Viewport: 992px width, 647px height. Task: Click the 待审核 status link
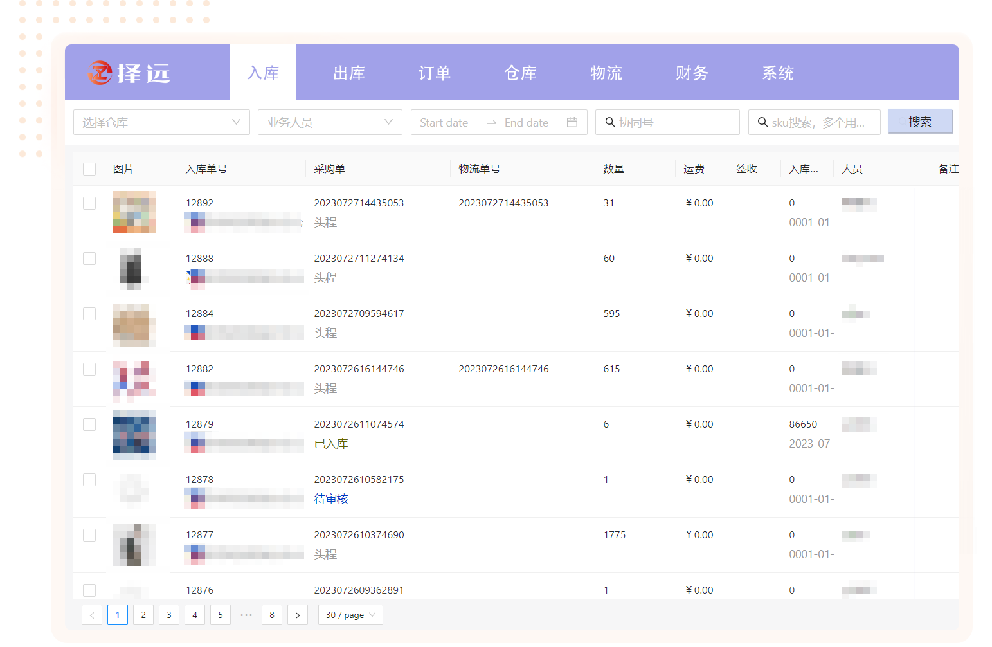pyautogui.click(x=331, y=499)
